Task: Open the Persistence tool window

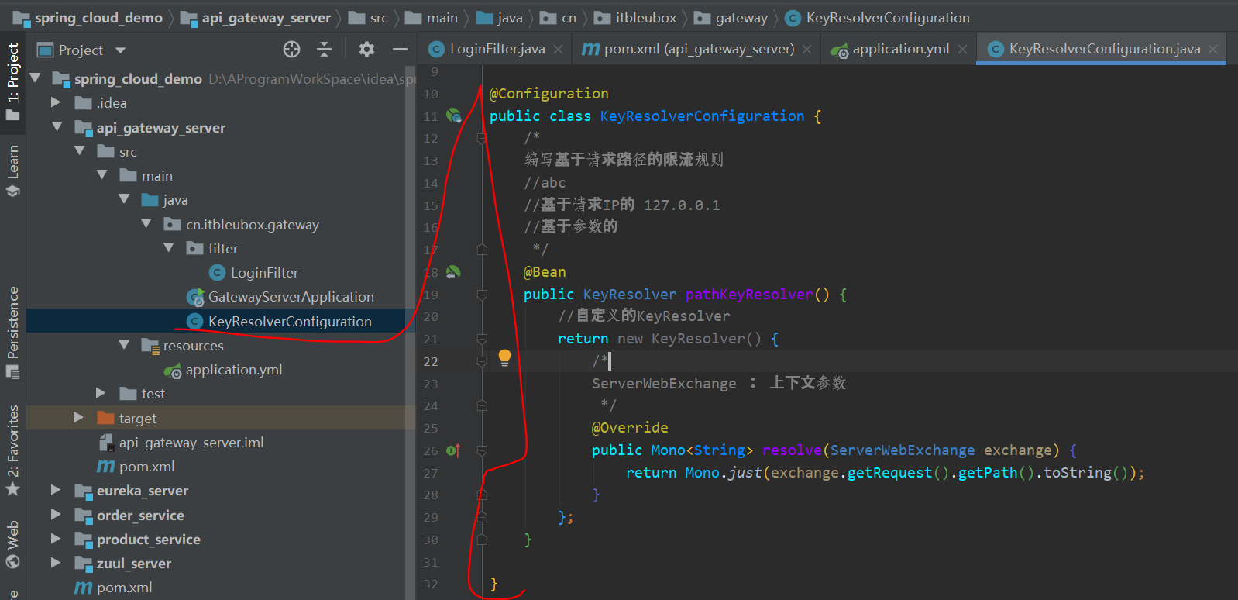Action: click(x=12, y=332)
